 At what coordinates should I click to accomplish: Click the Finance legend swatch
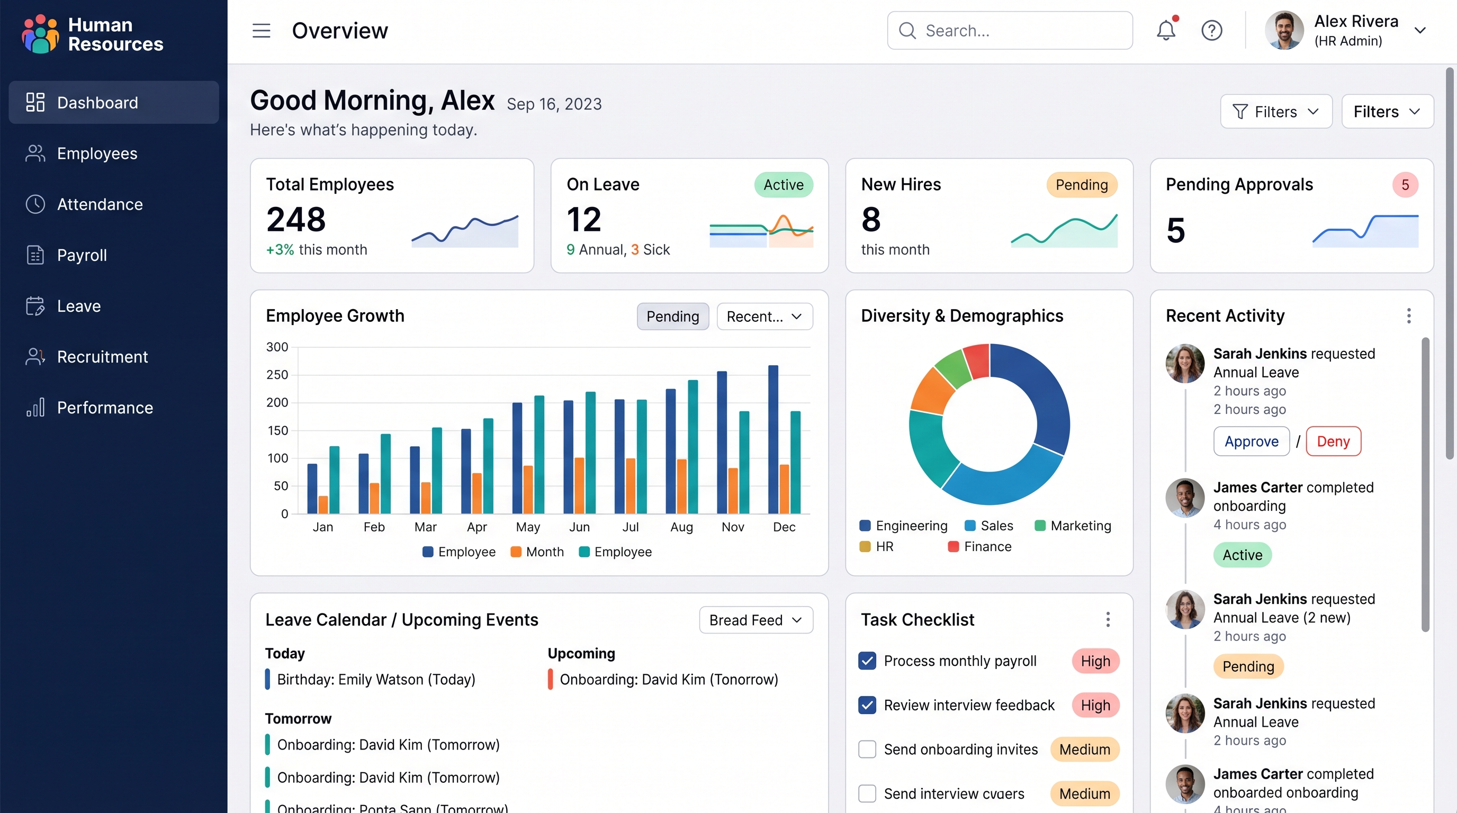point(952,546)
